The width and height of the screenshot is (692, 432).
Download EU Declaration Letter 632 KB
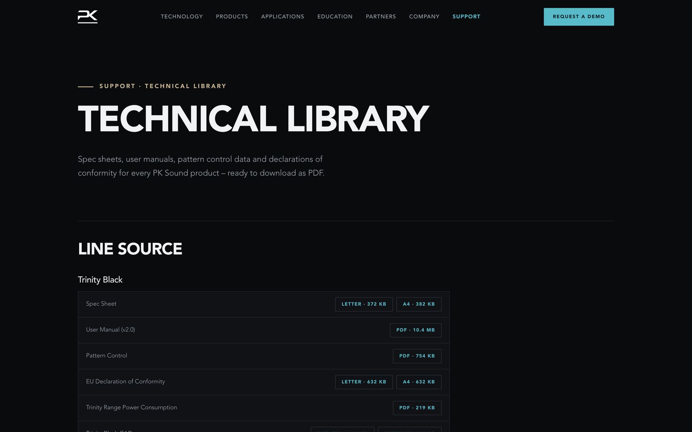(364, 382)
